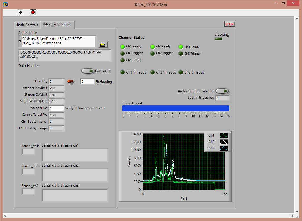Click the StepperPos input field
This screenshot has height=221, width=302.
click(x=57, y=108)
